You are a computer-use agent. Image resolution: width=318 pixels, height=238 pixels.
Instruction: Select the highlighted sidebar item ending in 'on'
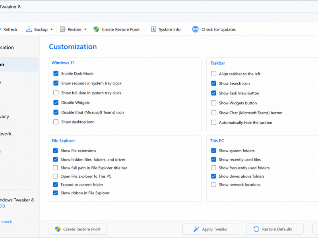pos(19,64)
